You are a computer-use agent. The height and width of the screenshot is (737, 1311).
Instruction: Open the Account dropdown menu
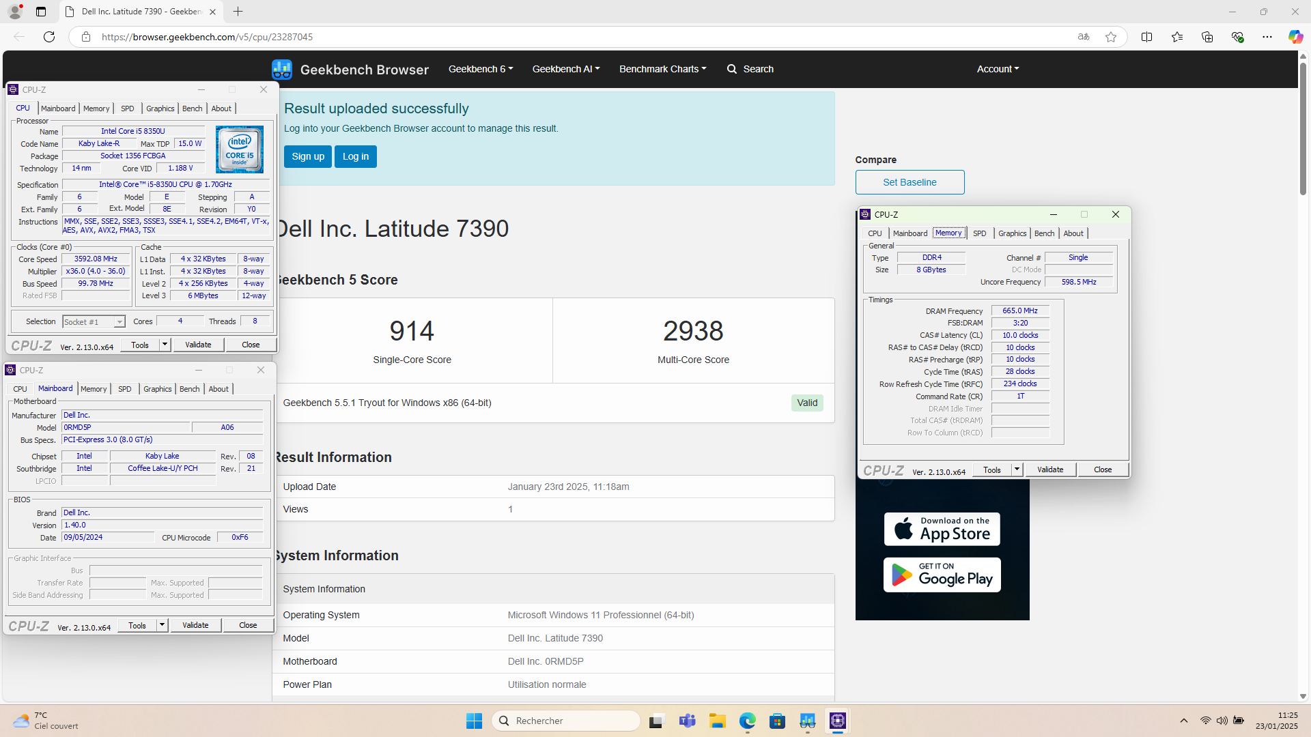998,69
